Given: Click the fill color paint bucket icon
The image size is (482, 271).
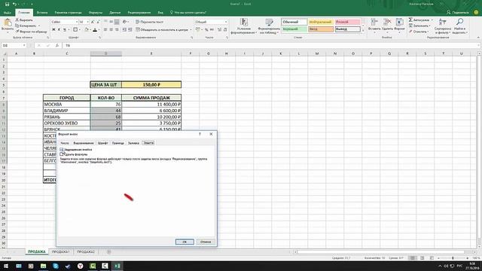Looking at the screenshot, I should 87,30.
